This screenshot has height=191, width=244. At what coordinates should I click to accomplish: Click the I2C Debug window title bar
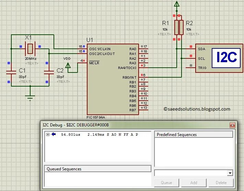coord(135,125)
